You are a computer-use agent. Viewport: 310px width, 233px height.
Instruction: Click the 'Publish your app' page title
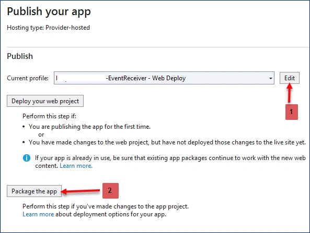click(x=49, y=11)
